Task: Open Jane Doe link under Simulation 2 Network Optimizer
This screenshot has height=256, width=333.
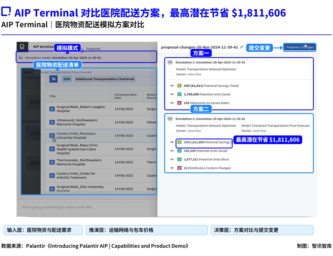Action: coord(194,131)
